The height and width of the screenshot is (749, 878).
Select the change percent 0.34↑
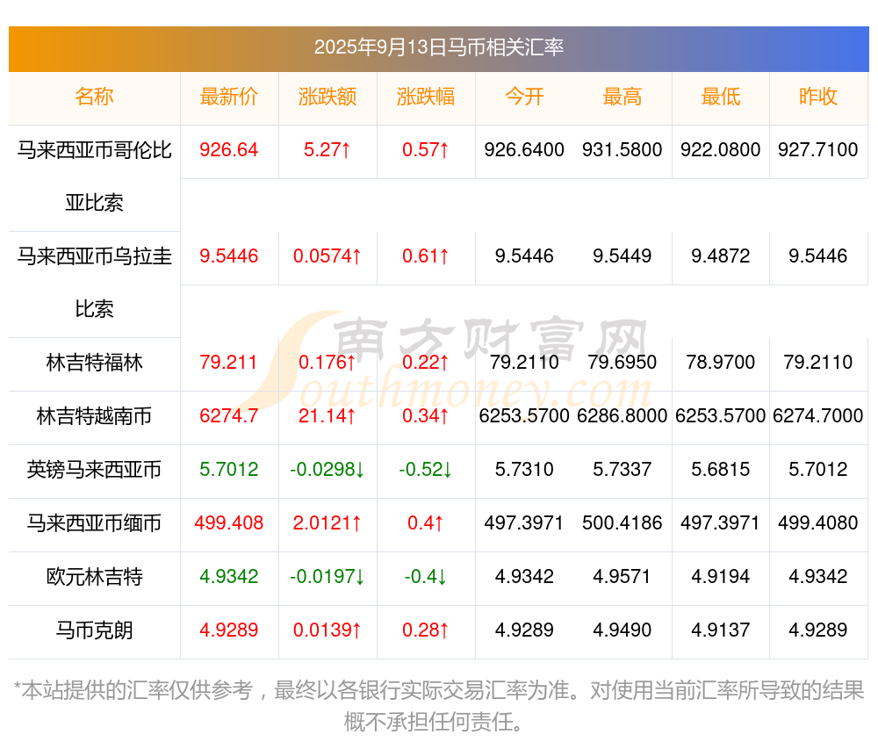pyautogui.click(x=426, y=416)
